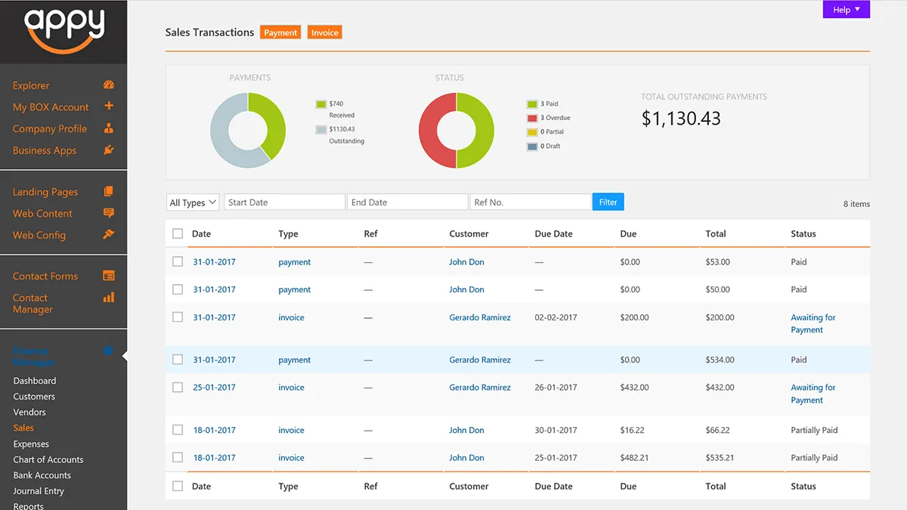Click the Contact Forms card icon
The height and width of the screenshot is (510, 907).
109,277
